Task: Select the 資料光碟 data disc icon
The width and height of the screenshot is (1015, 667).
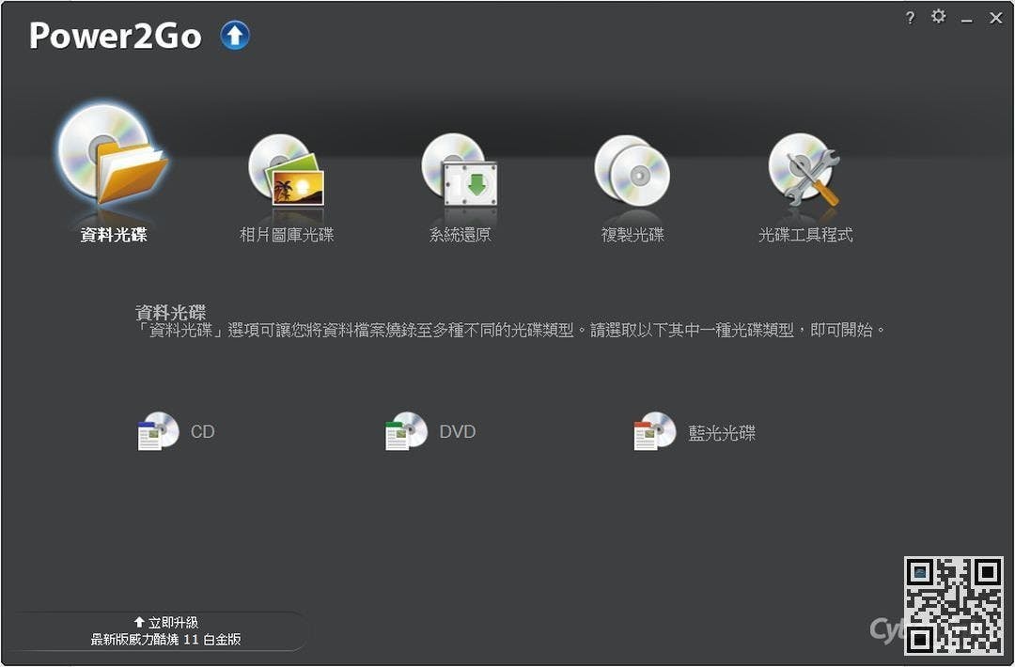Action: (114, 155)
